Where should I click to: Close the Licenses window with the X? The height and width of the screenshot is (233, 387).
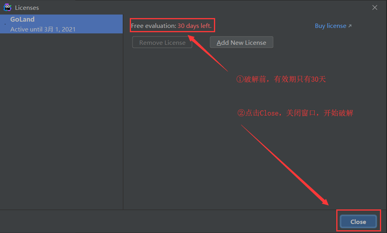374,7
